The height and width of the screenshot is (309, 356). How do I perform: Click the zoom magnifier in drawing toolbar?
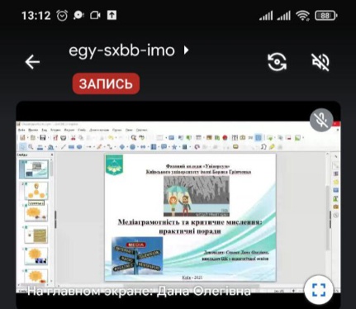pos(31,147)
